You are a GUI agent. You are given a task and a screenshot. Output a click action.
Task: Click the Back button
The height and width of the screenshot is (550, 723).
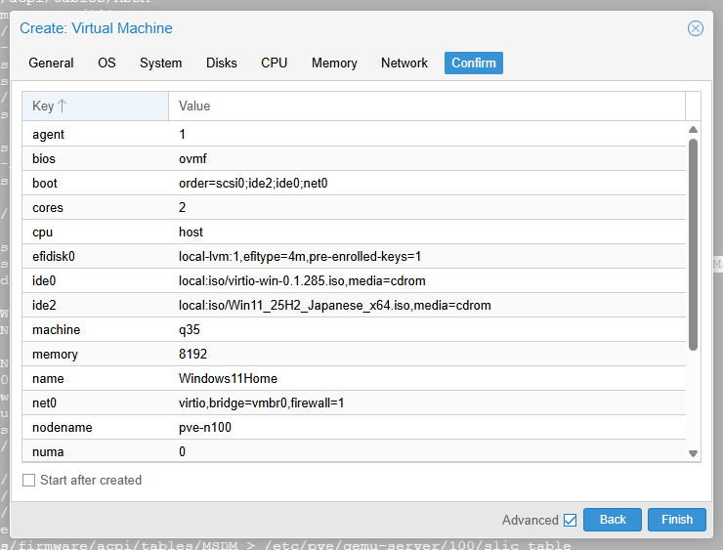[613, 520]
